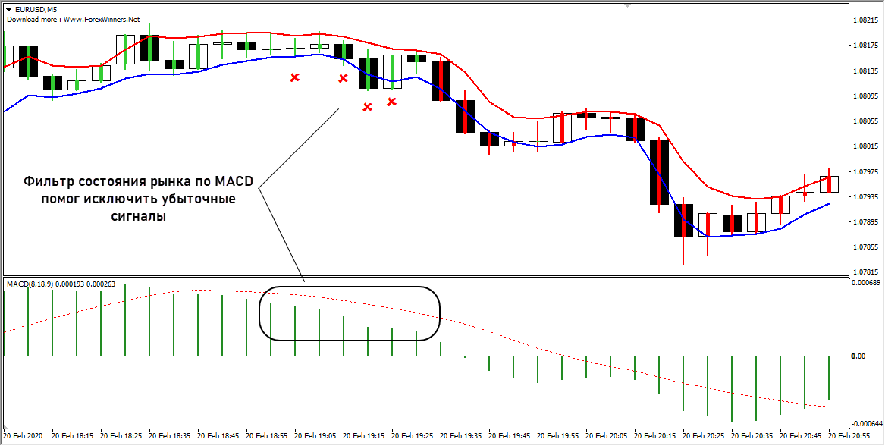Viewport: 885px width, 446px height.
Task: Click the 0.00 level on MACD scale
Action: click(858, 356)
